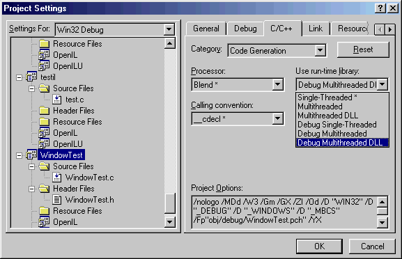Screen dimensions: 402x259
Task: Select Source Files folder icon under WindowTest
Action: (44, 166)
